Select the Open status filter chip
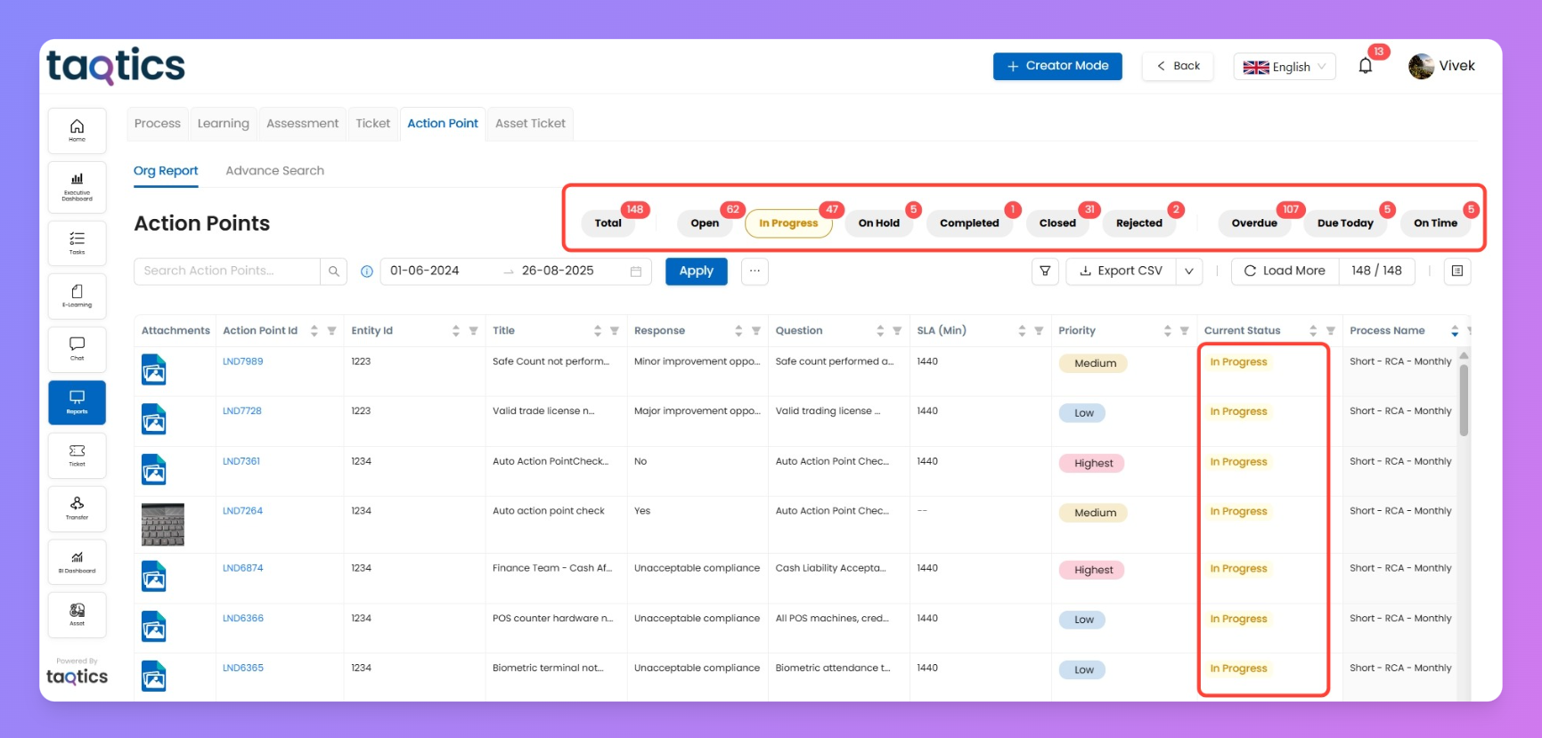The width and height of the screenshot is (1542, 738). (705, 223)
